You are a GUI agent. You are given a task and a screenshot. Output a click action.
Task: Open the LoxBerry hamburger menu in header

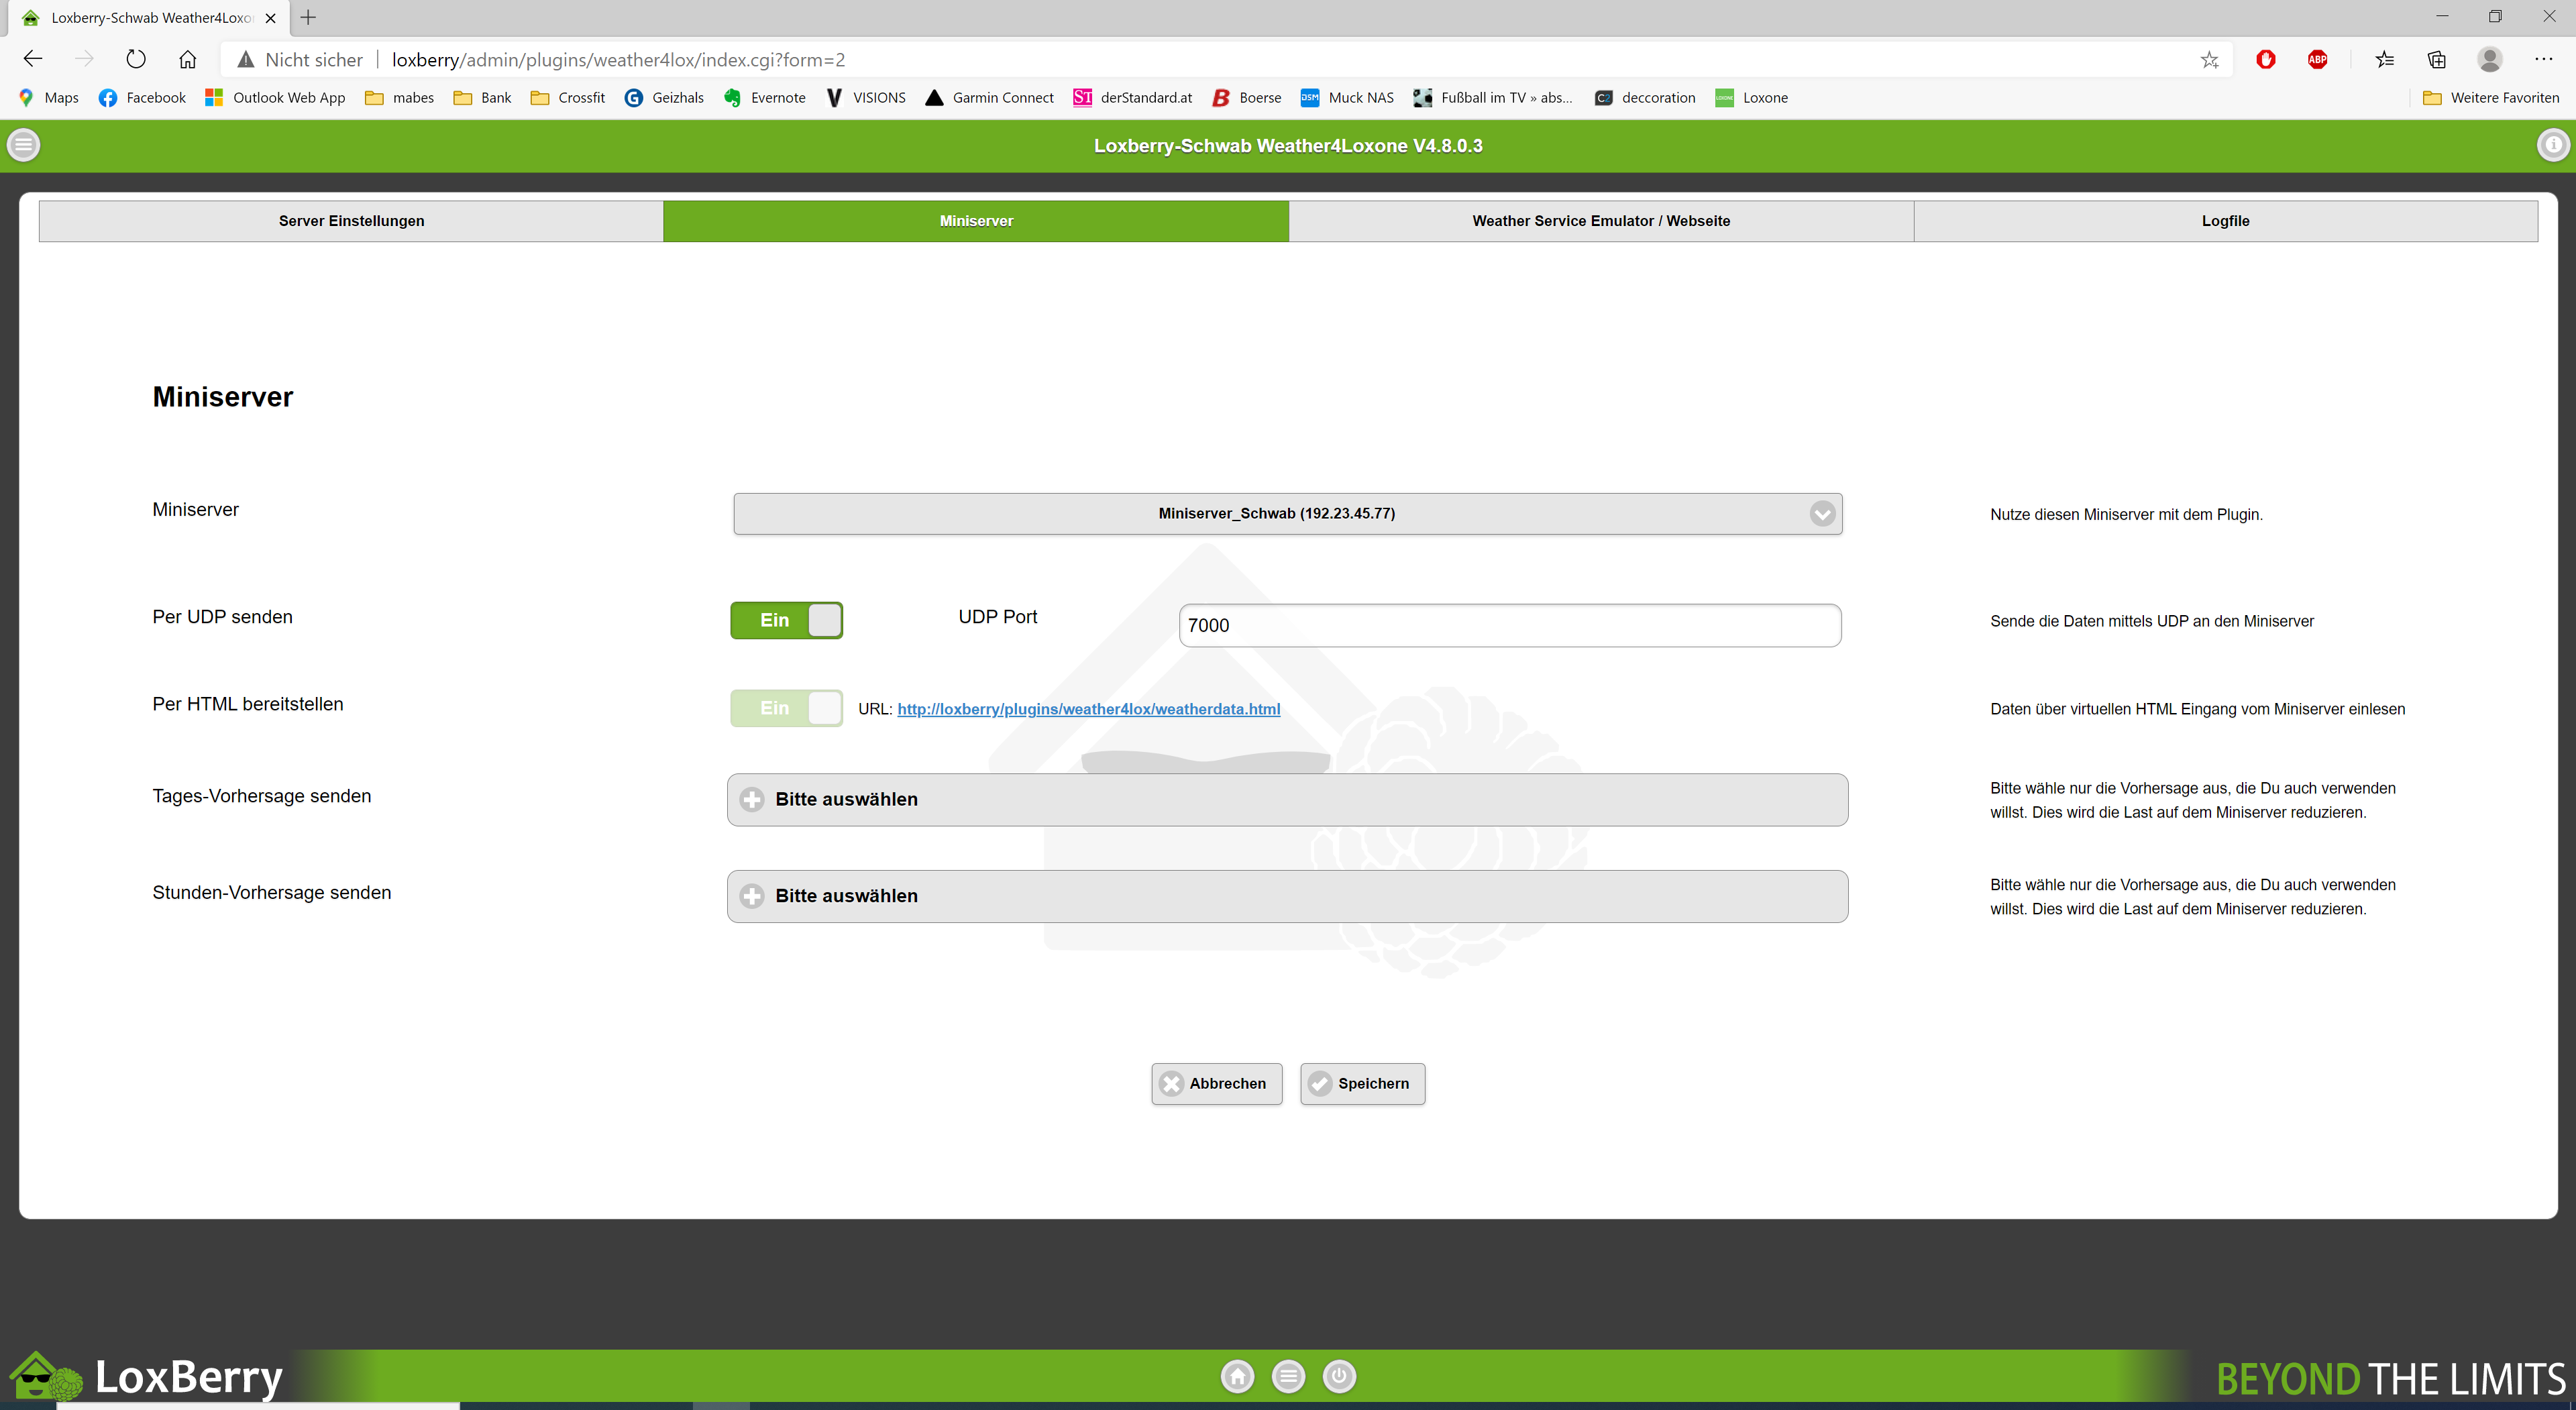pos(24,145)
